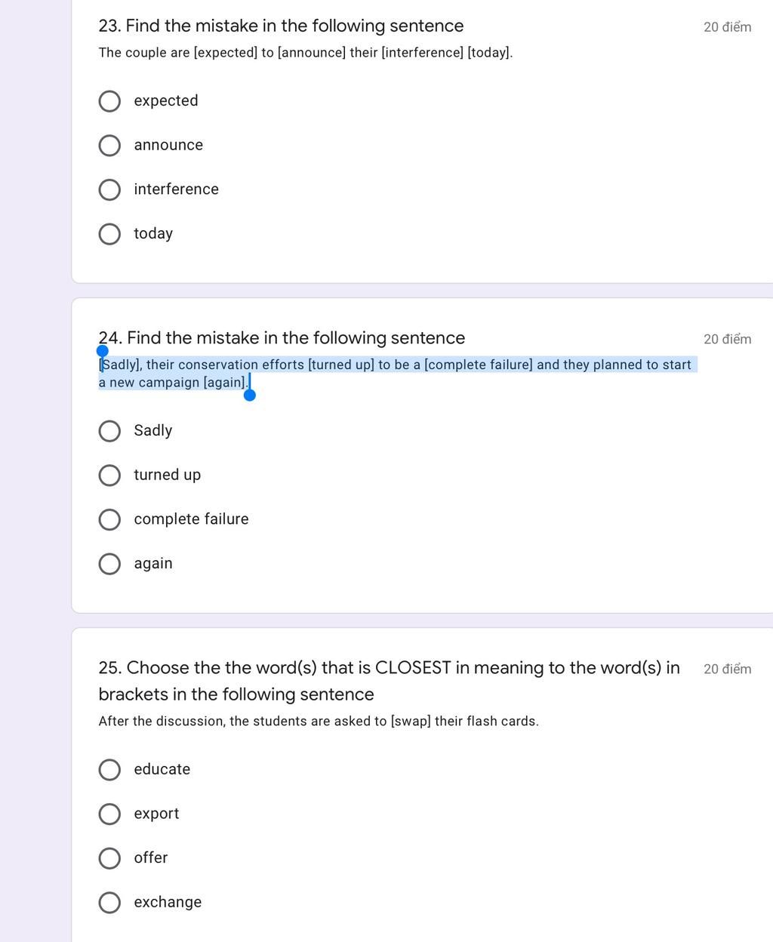Choose 'exchange' as the closest meaning

(x=109, y=903)
